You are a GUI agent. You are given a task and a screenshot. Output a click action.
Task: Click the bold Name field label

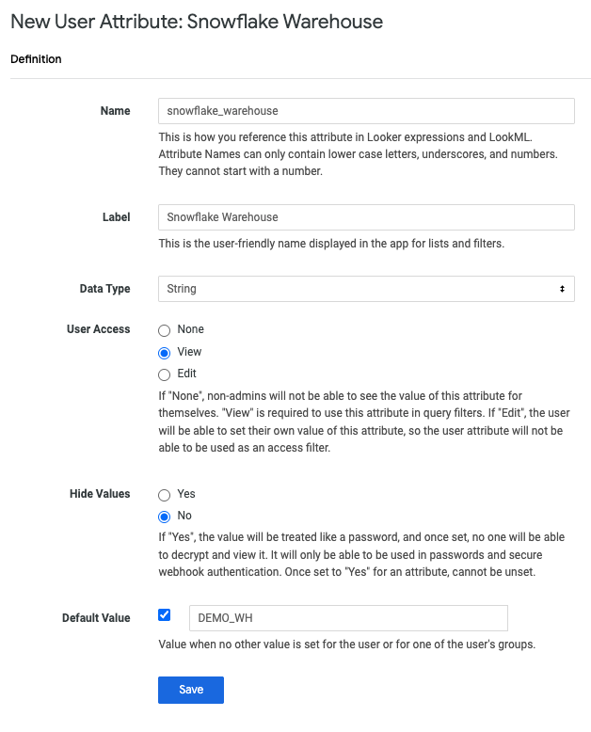(115, 111)
